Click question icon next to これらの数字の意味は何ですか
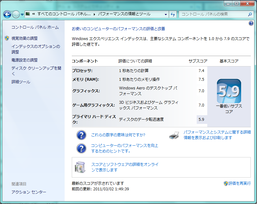 (x=81, y=135)
